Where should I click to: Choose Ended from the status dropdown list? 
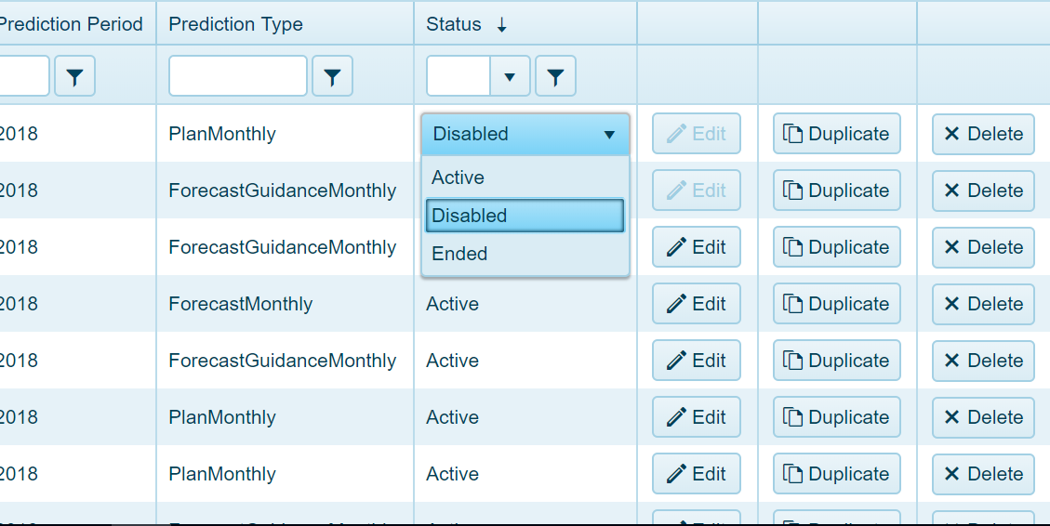coord(459,254)
